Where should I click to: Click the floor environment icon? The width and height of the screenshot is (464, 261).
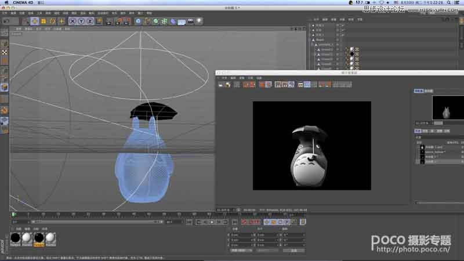tap(182, 21)
